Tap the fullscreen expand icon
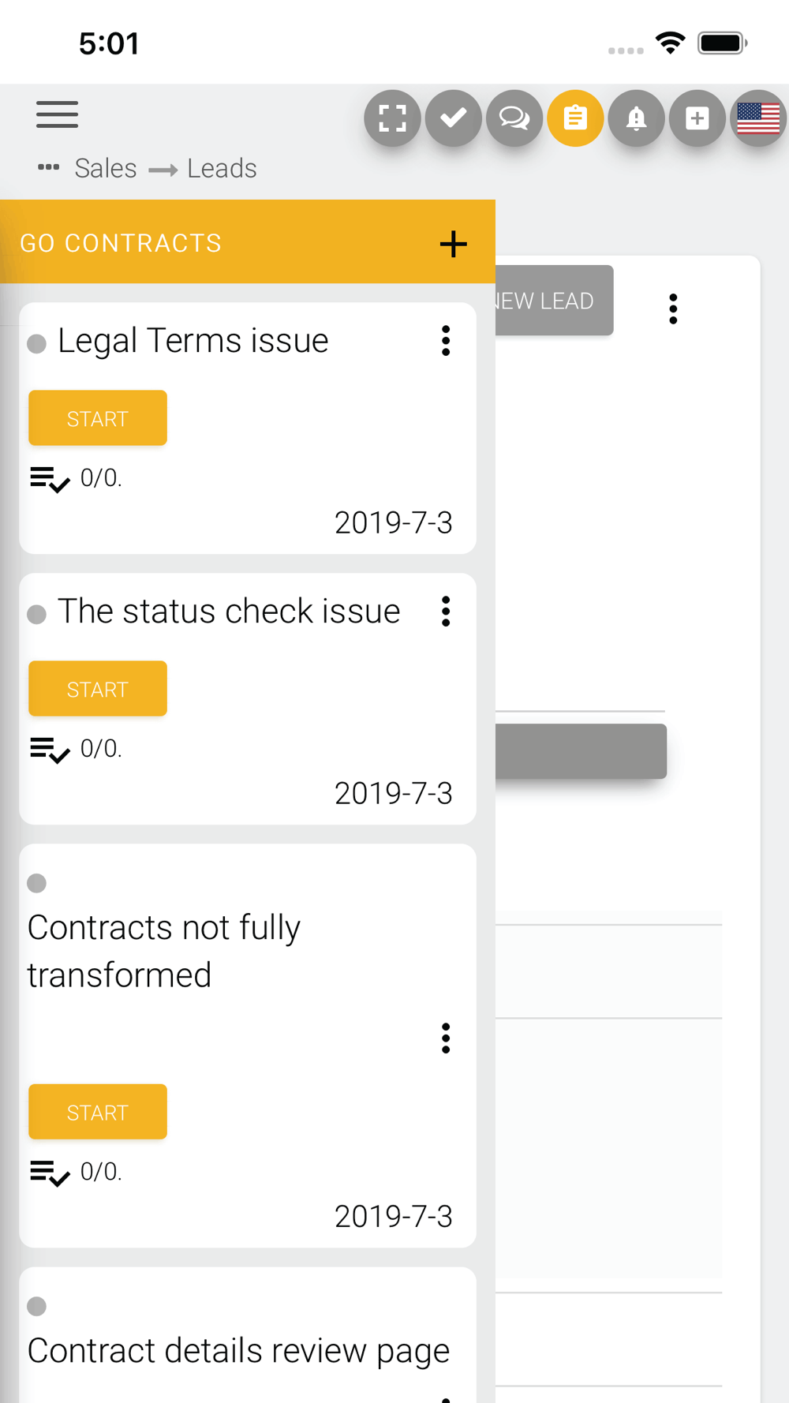This screenshot has height=1403, width=789. click(x=392, y=118)
